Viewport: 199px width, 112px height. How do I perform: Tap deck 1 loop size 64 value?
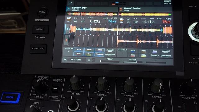pyautogui.click(x=76, y=21)
